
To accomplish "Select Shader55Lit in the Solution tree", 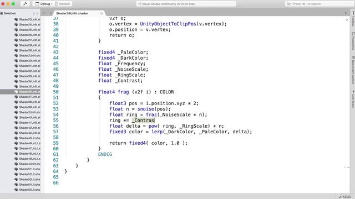I will [29, 190].
